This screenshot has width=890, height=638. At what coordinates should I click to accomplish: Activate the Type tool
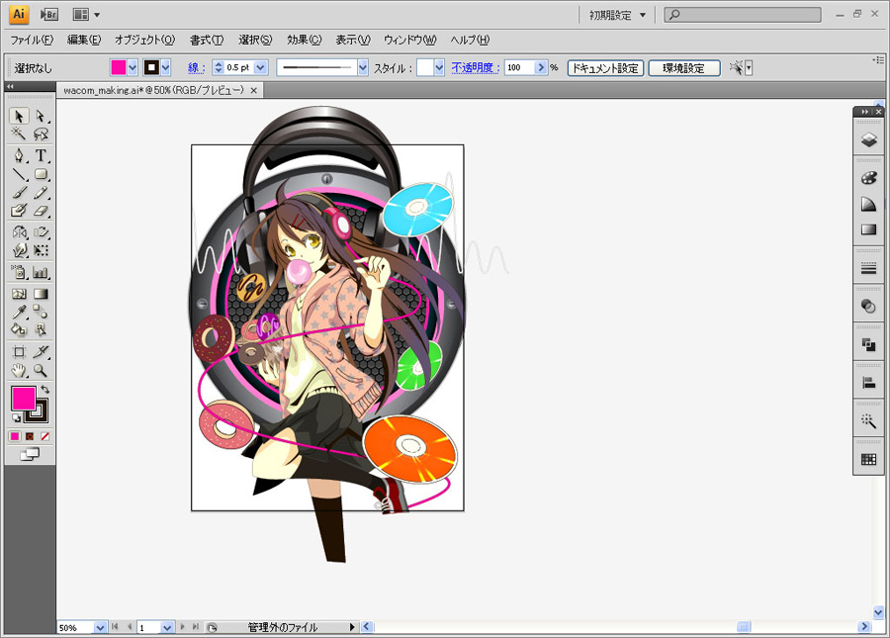tap(41, 155)
